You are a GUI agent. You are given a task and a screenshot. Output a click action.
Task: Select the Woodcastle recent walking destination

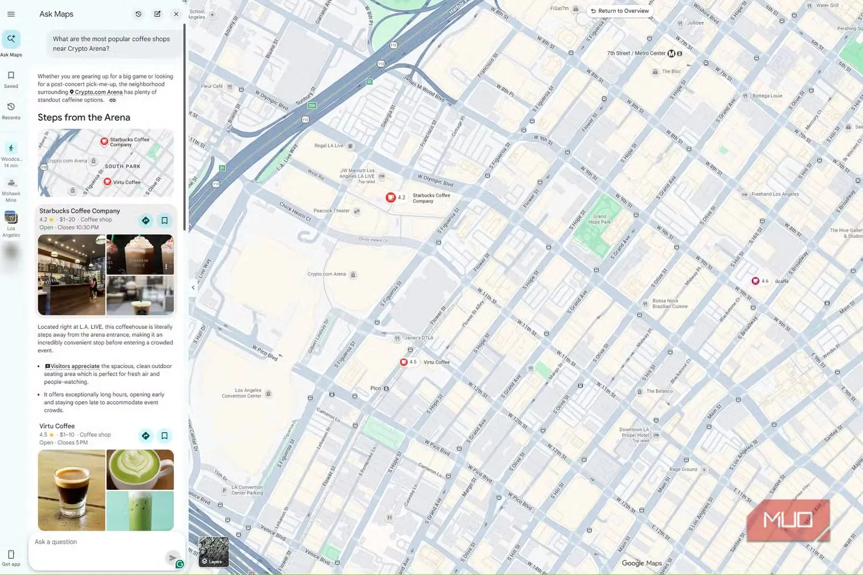(x=11, y=155)
